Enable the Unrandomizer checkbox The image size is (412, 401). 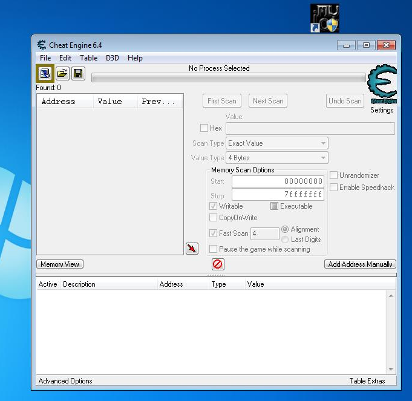tap(334, 175)
